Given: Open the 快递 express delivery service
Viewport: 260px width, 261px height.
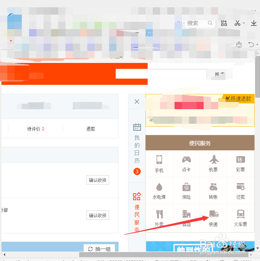Looking at the screenshot, I should click(x=213, y=218).
